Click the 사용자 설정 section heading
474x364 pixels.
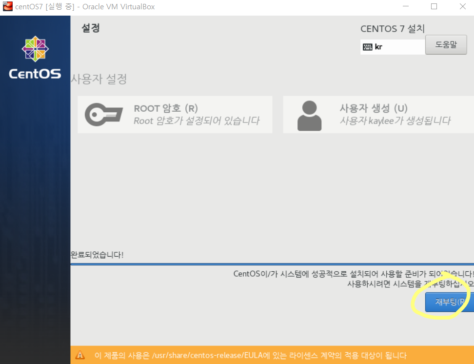99,79
